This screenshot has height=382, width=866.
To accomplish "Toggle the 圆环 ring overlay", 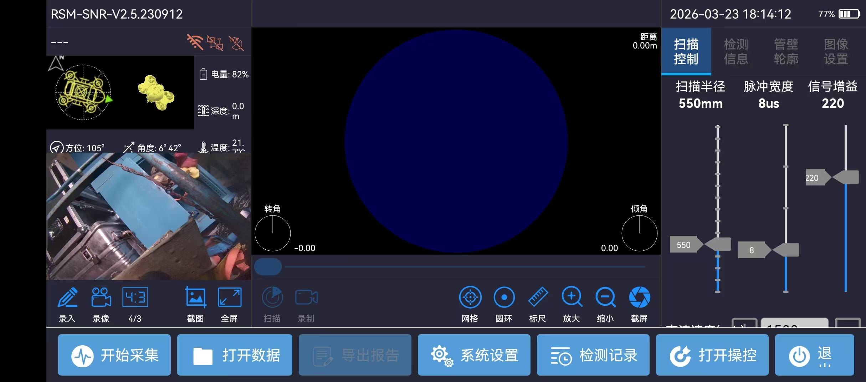I will point(504,297).
